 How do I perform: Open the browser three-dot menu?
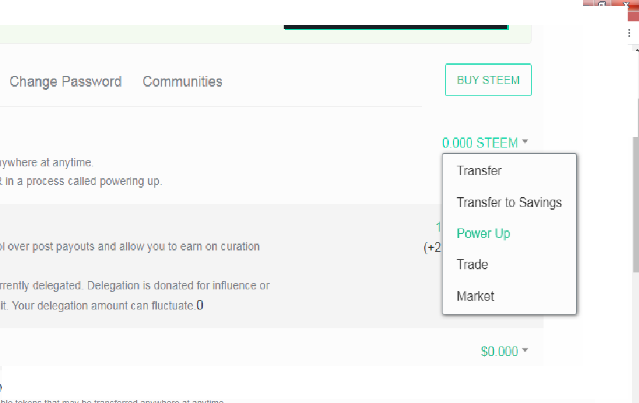pyautogui.click(x=630, y=33)
